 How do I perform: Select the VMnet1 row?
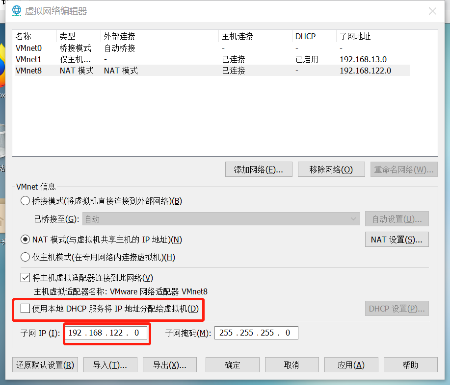click(x=212, y=59)
